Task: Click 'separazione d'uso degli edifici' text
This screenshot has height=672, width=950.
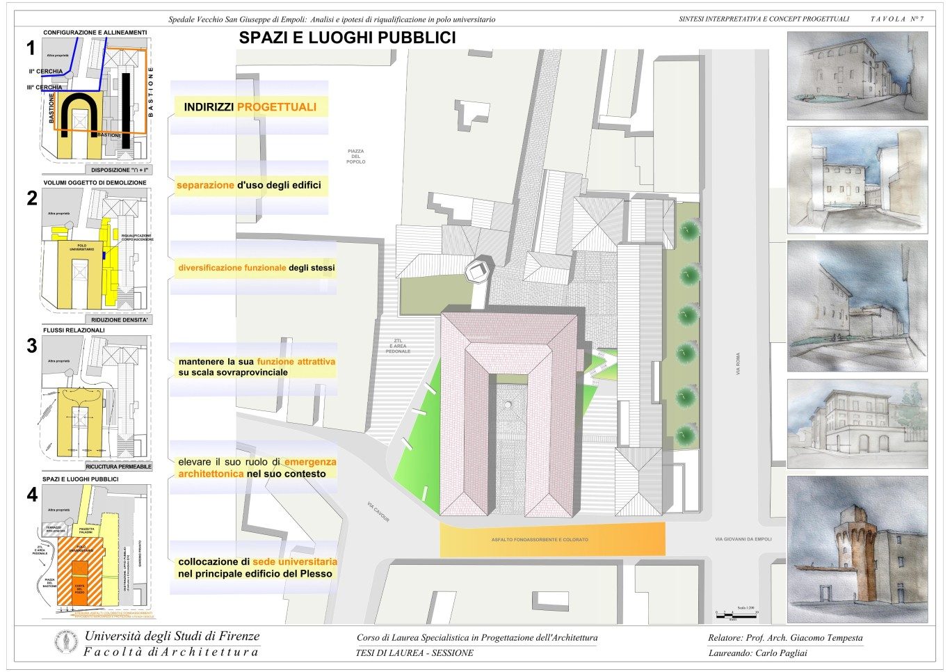Action: pos(248,186)
